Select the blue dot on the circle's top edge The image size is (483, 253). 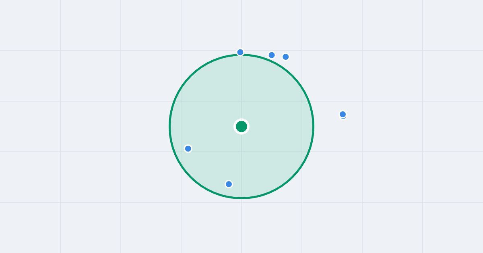240,52
